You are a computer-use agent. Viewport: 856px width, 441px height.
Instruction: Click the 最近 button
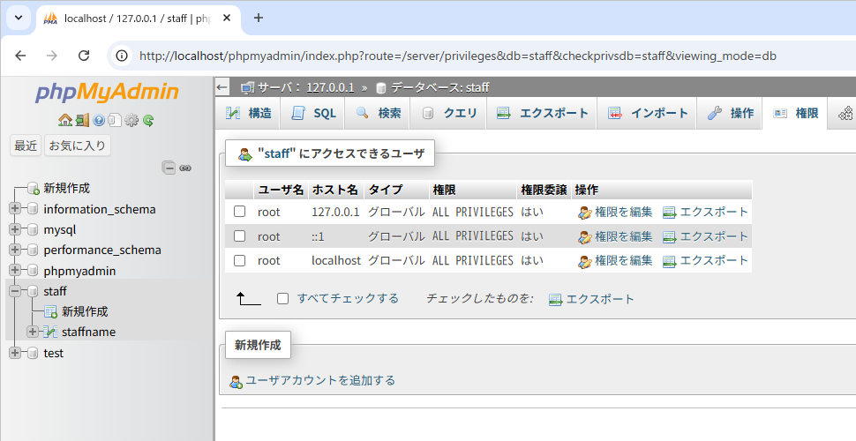pos(26,146)
